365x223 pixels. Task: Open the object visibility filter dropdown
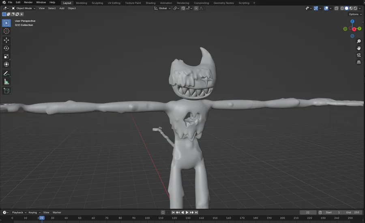(309, 9)
